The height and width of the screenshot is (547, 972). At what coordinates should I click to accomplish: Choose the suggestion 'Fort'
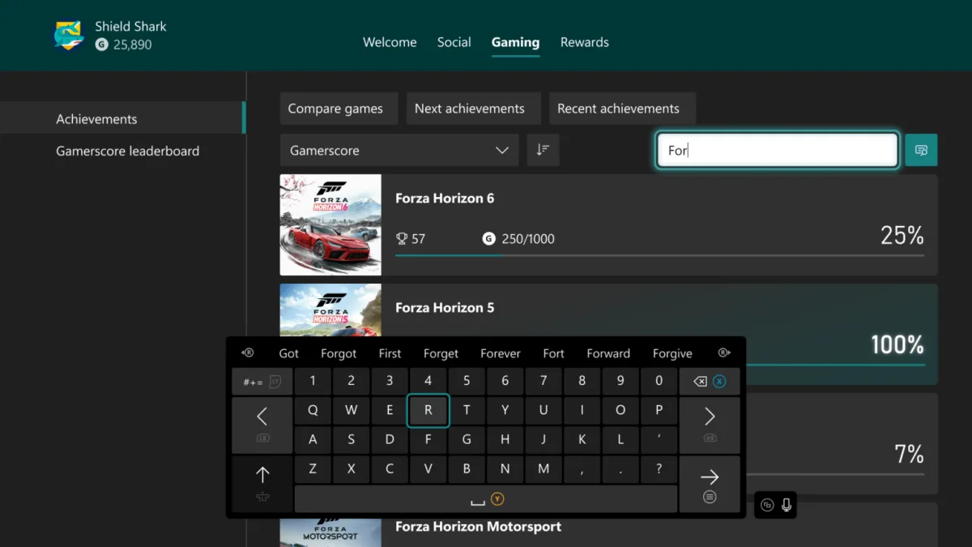[x=554, y=353]
